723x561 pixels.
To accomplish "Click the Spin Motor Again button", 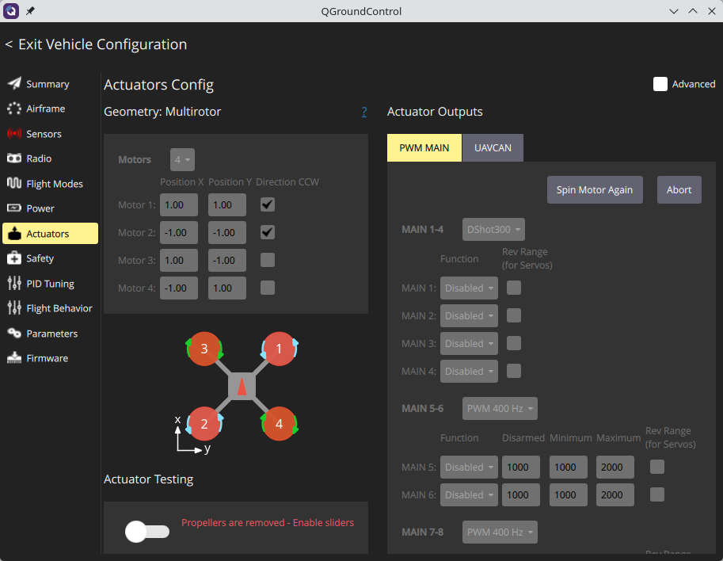I will click(595, 190).
